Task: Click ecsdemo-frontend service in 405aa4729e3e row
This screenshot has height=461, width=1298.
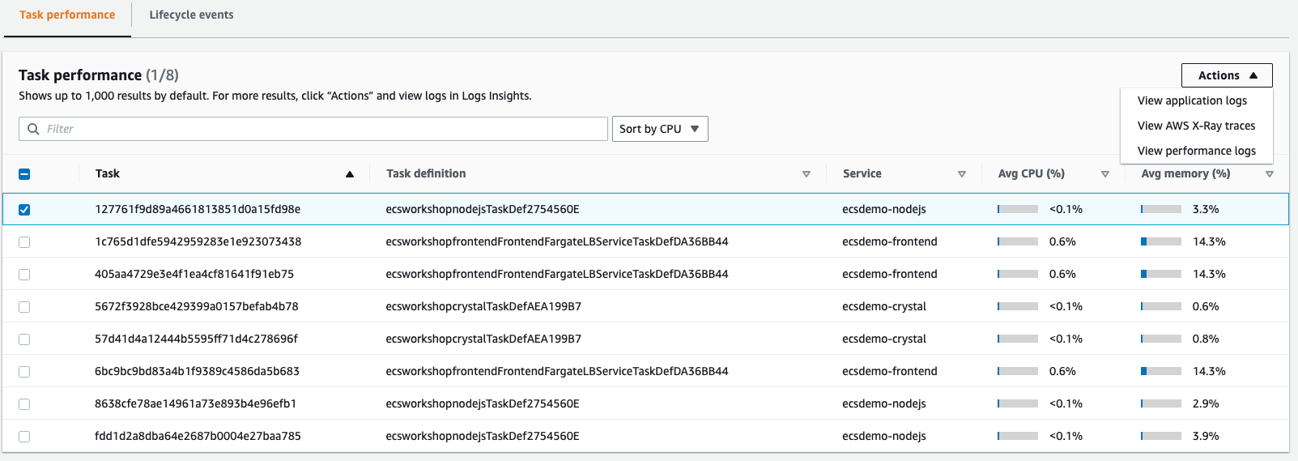Action: click(x=890, y=274)
